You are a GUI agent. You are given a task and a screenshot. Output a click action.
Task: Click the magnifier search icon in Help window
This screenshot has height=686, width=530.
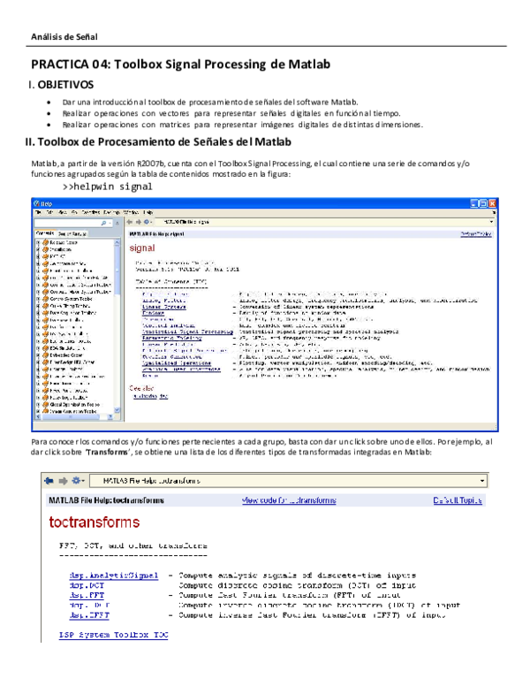[x=103, y=223]
